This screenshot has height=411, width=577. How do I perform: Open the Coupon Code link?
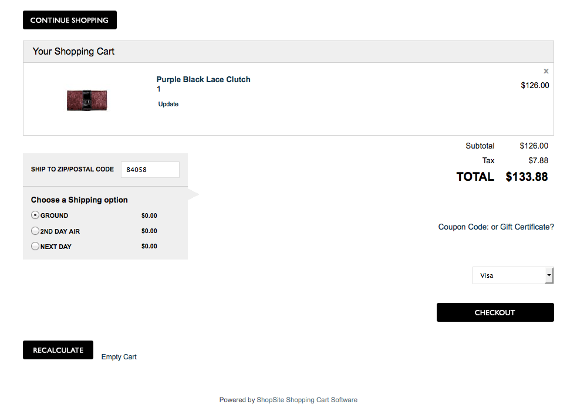[464, 227]
